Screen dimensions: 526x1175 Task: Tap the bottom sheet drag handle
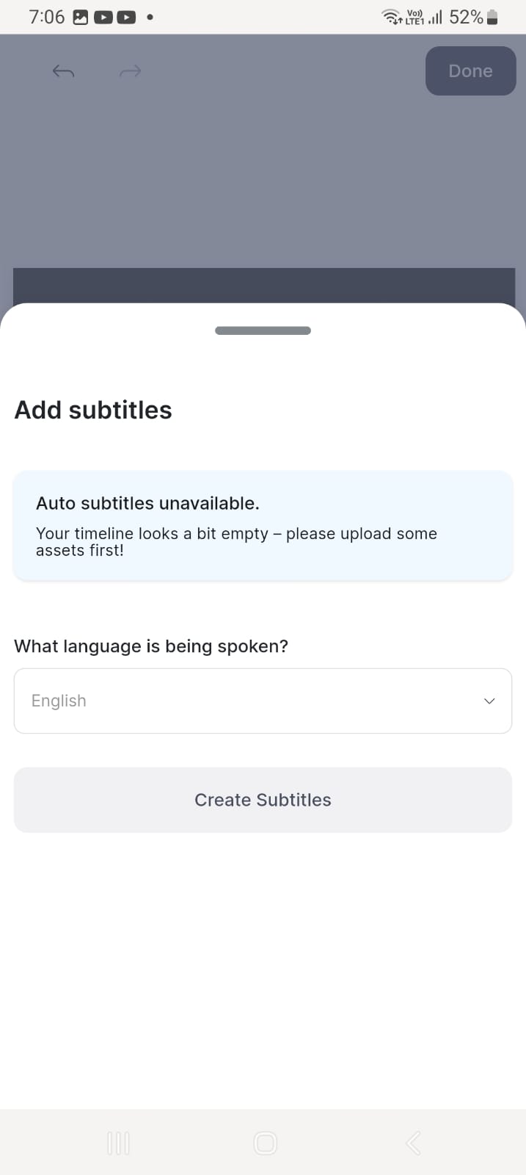coord(263,330)
